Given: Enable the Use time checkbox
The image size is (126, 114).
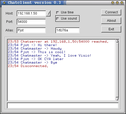Looking at the screenshot, I should 57,13.
